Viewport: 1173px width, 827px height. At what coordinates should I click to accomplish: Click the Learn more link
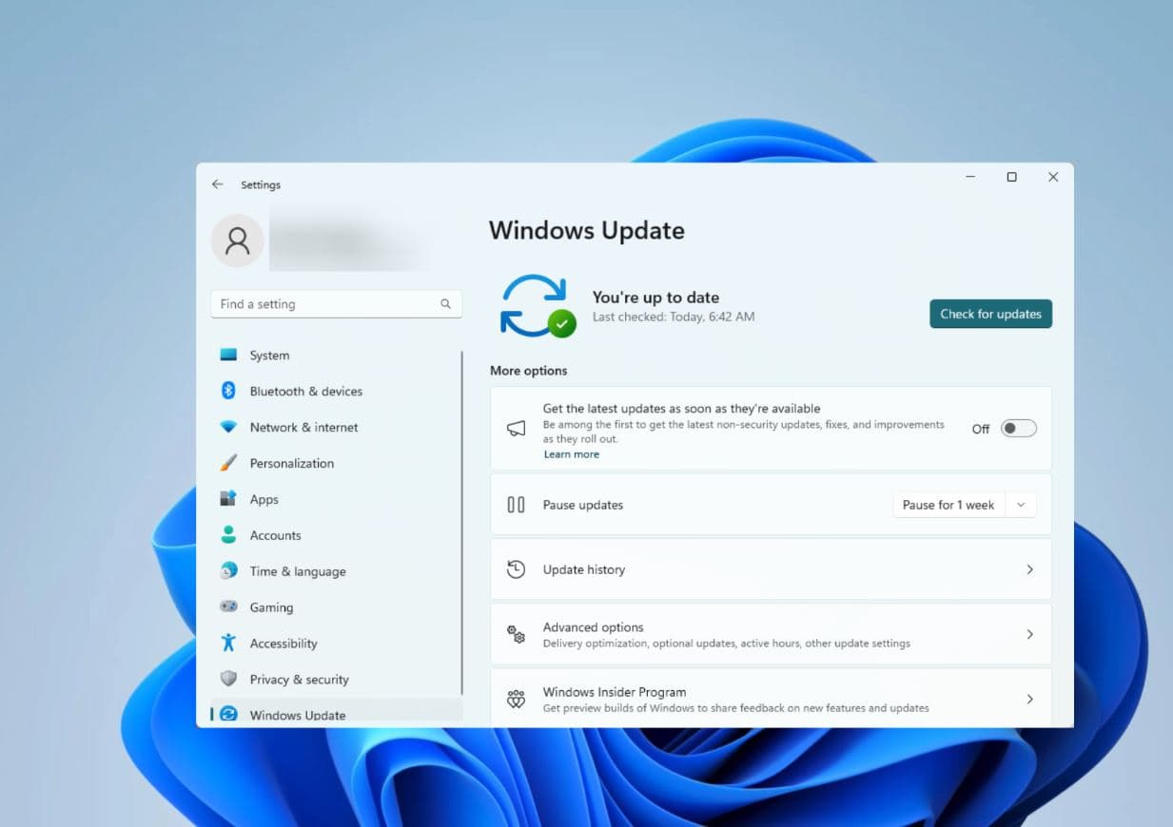(571, 454)
